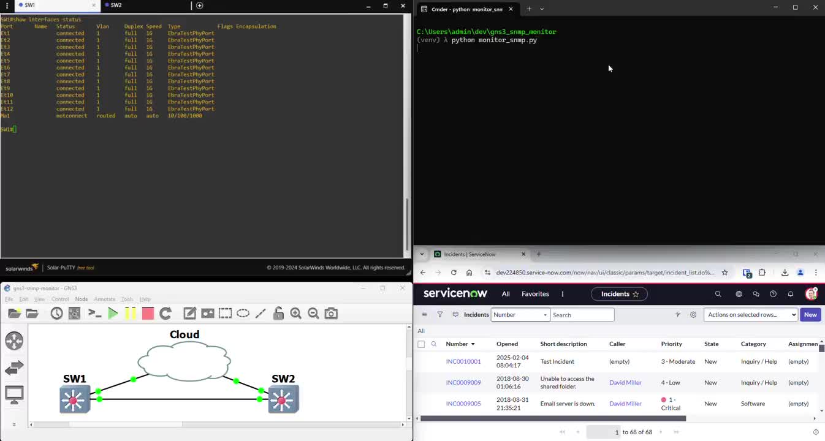Open Solar-PuTTY three-dot menu

(6, 6)
